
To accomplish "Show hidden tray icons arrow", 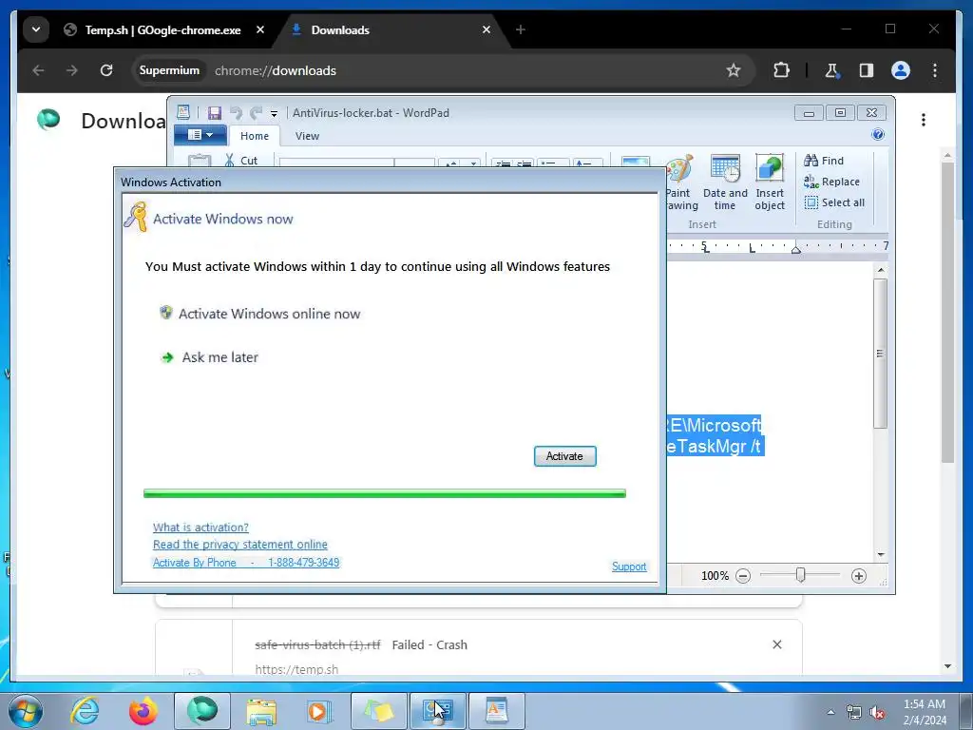I will 830,712.
